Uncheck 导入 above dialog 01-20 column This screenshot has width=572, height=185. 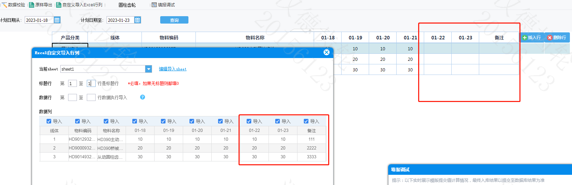point(192,121)
